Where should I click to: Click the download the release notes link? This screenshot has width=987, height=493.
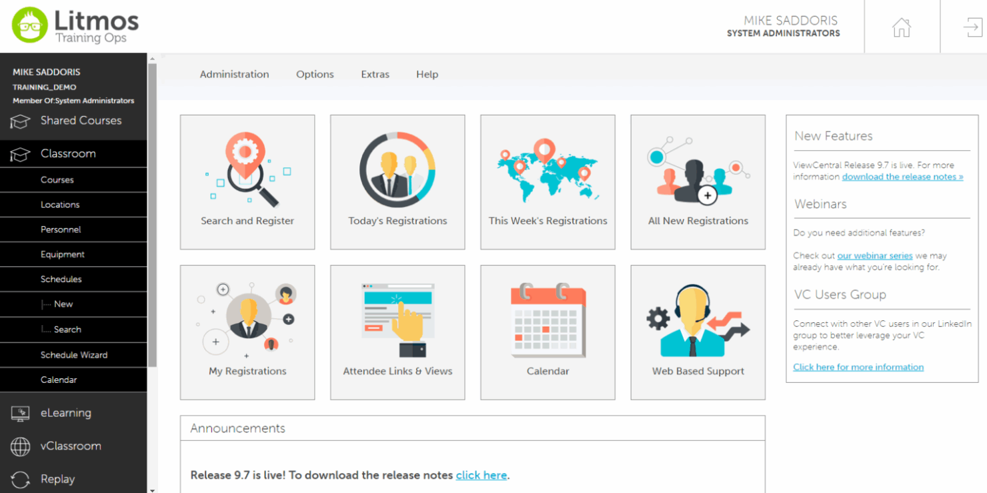[902, 177]
